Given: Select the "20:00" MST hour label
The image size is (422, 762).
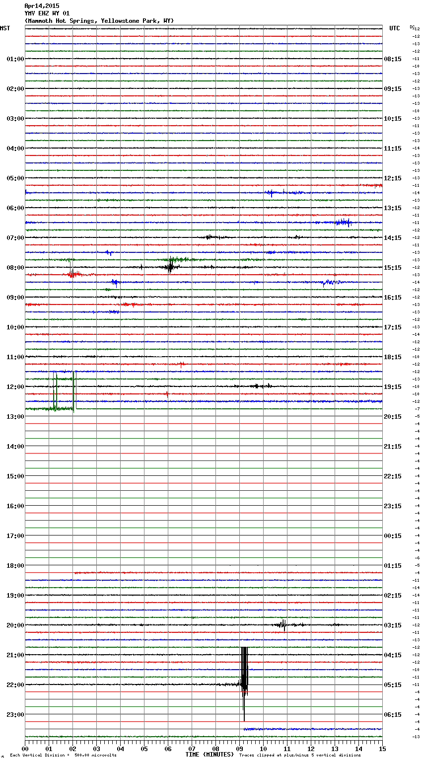Looking at the screenshot, I should pyautogui.click(x=15, y=625).
